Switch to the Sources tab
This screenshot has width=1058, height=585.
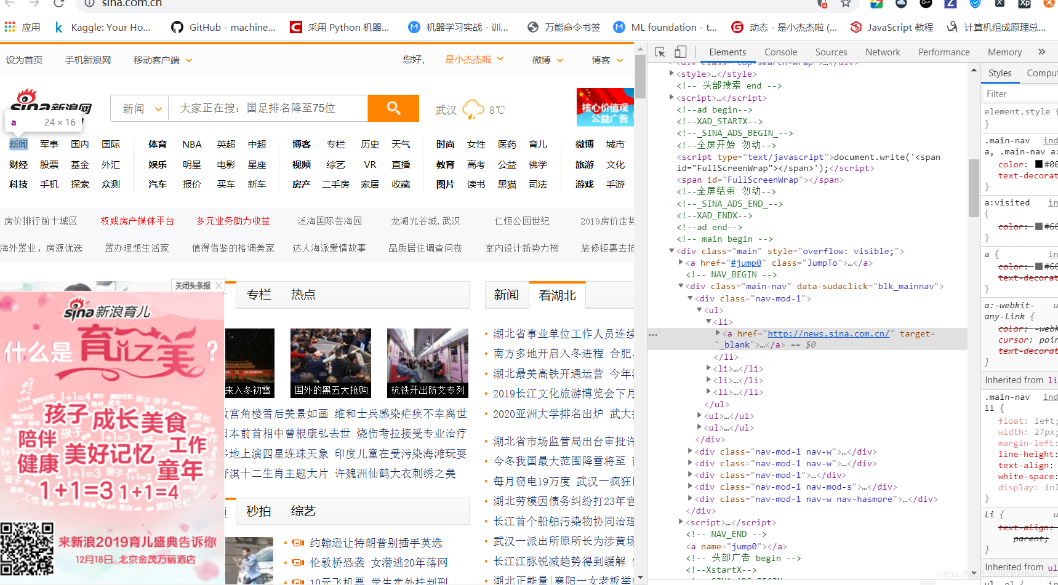[831, 52]
